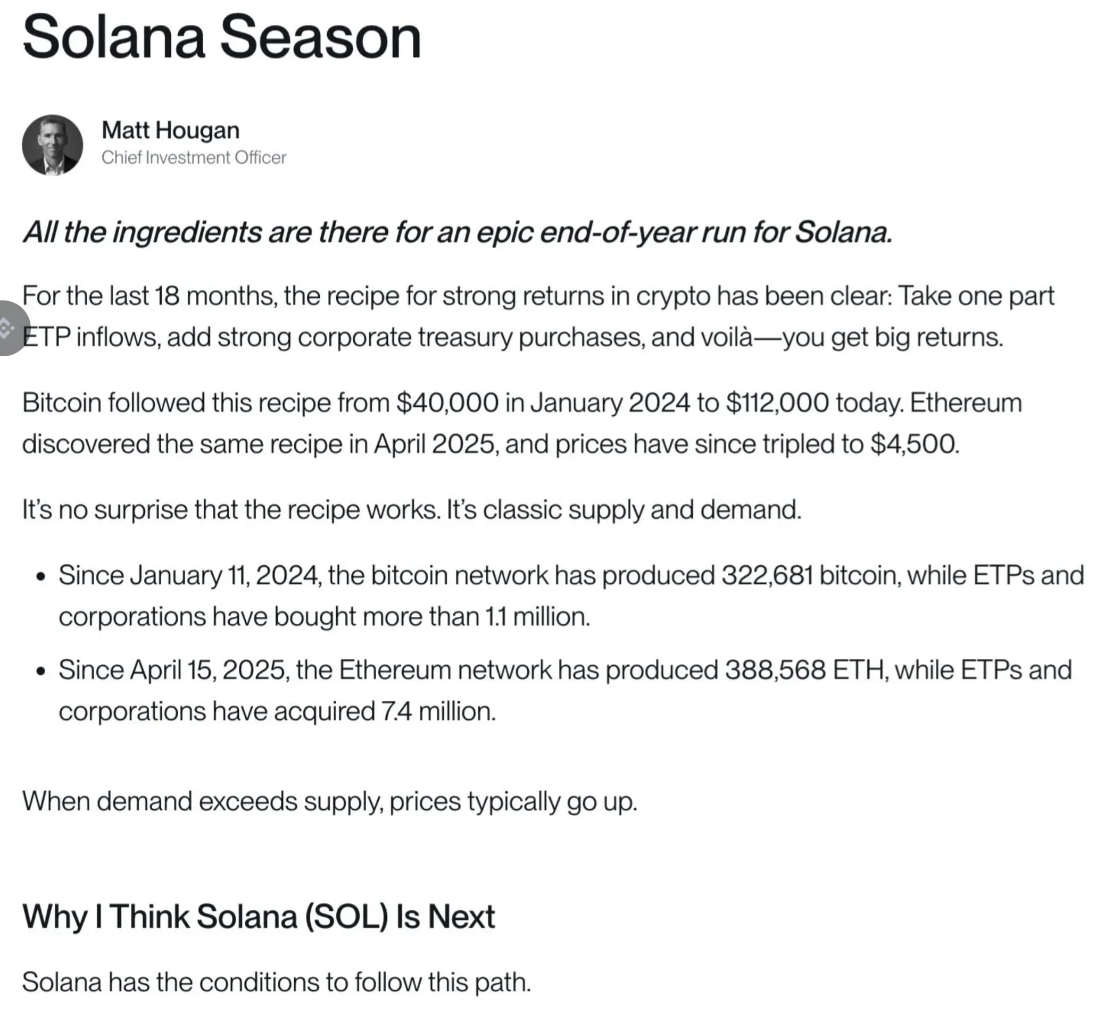Click the $112,000 bitcoin price figure
Screen dimensions: 1097x1014
777,402
